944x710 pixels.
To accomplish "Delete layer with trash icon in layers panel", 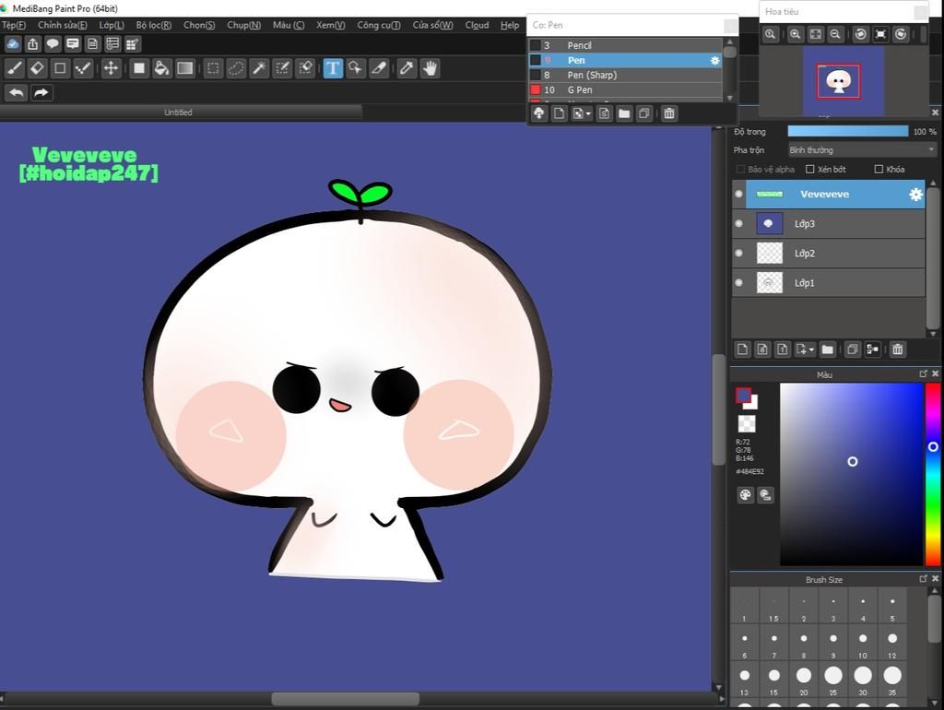I will coord(898,349).
